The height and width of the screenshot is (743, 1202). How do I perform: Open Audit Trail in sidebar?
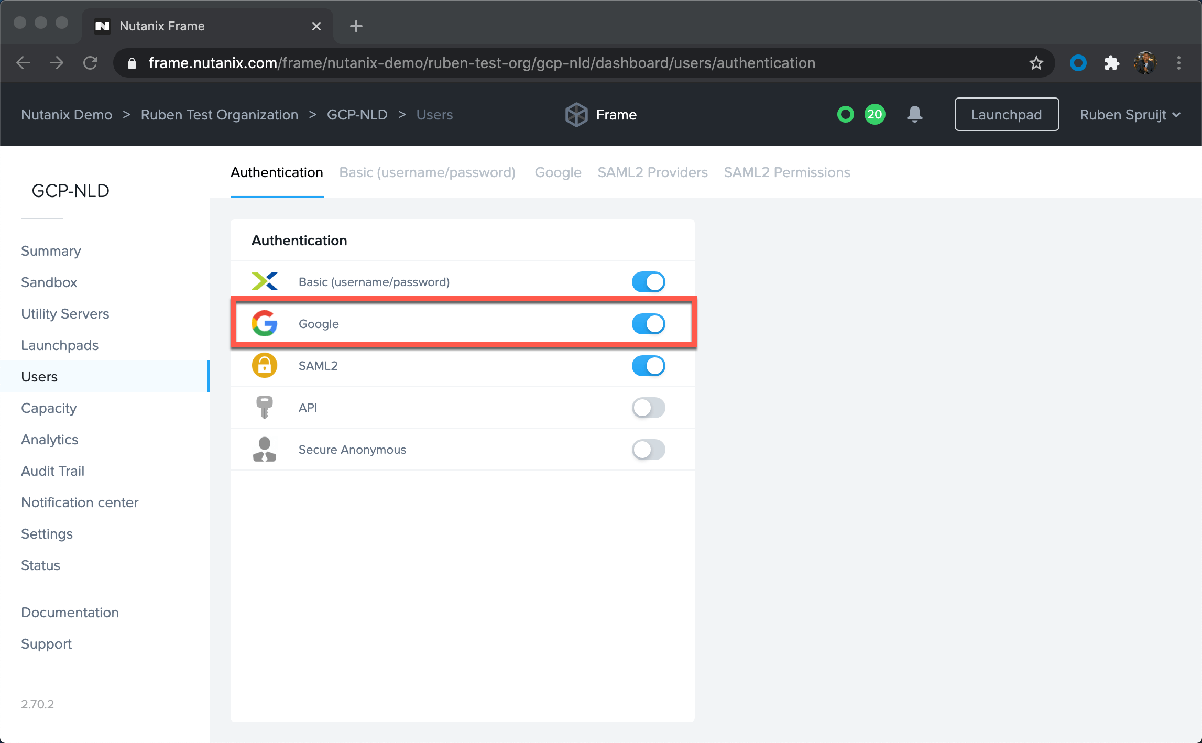(53, 471)
